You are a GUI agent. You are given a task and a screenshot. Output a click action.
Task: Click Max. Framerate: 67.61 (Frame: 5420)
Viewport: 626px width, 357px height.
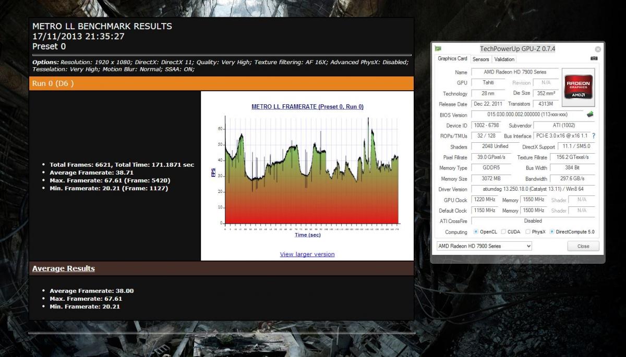[x=110, y=180]
